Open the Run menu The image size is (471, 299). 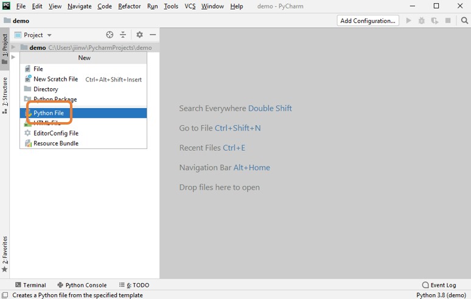(x=152, y=6)
